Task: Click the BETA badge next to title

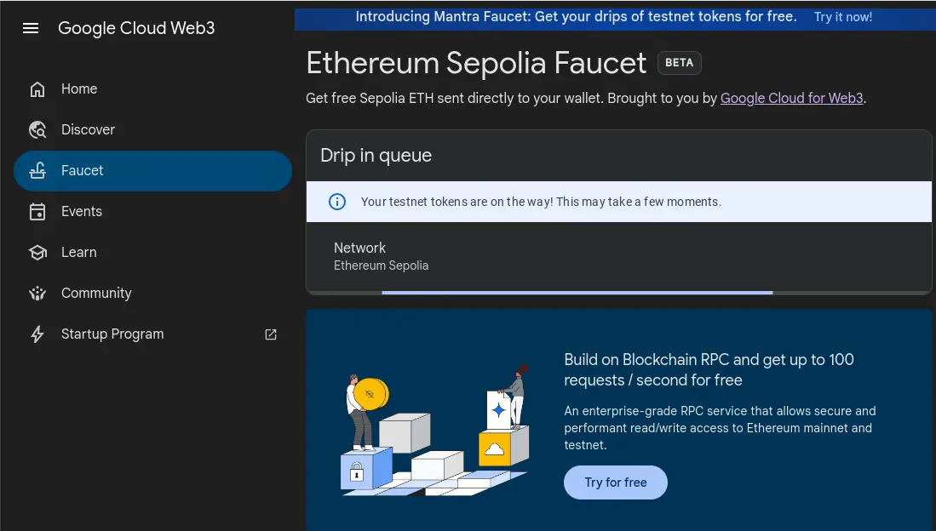Action: point(680,63)
